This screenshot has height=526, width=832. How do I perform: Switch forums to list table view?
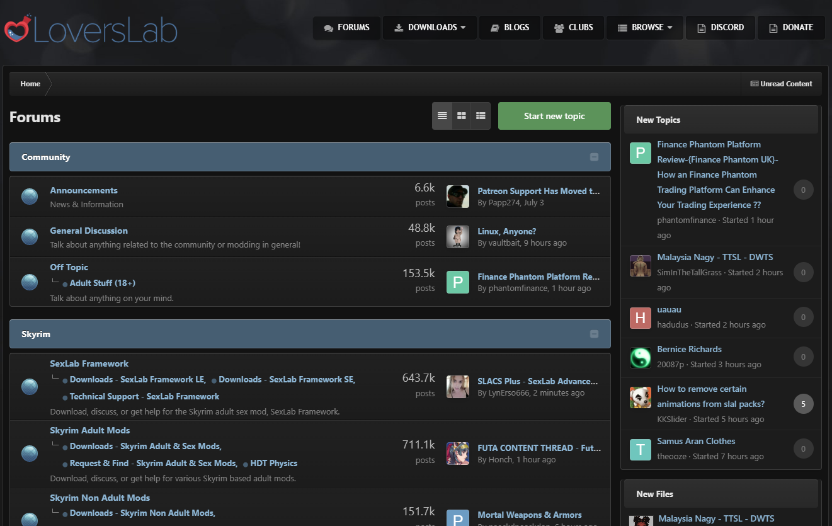pyautogui.click(x=442, y=116)
